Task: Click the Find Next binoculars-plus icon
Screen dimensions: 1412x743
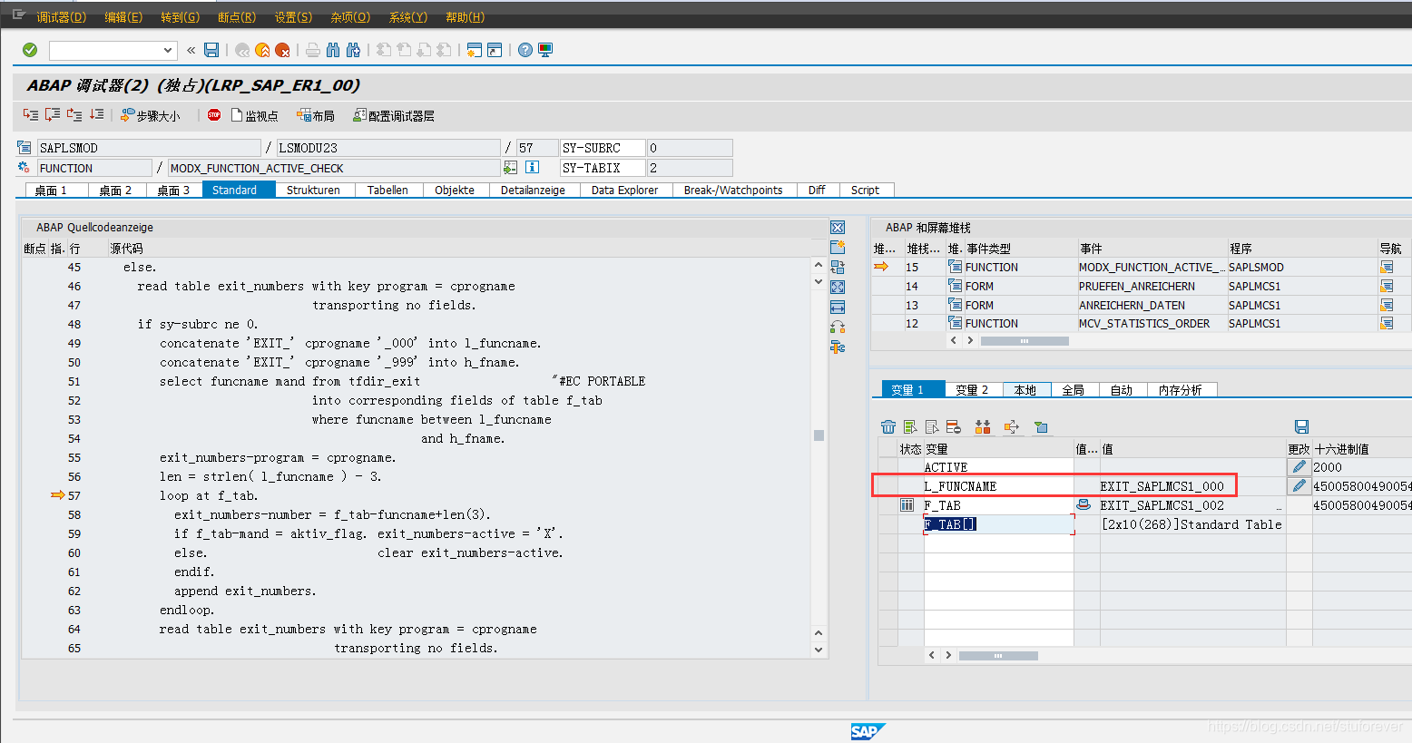Action: click(x=354, y=50)
